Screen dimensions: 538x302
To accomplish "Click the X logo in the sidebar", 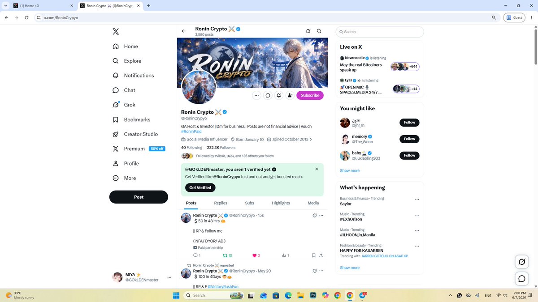I will [116, 31].
